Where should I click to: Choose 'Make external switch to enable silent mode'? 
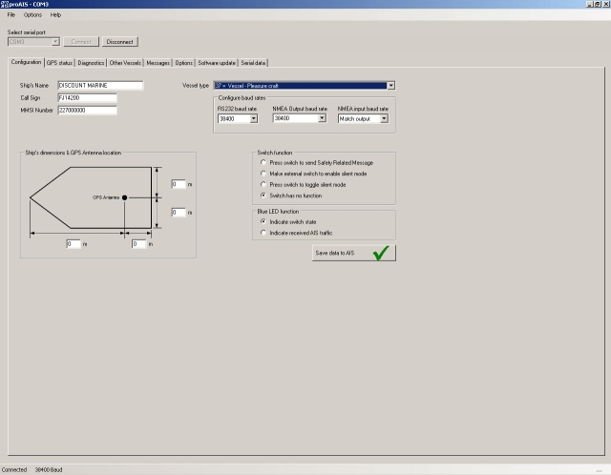(x=263, y=174)
